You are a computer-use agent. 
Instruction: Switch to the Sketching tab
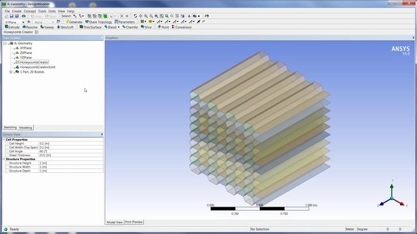point(10,127)
